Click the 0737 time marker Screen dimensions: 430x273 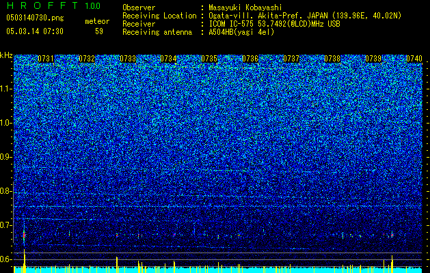coord(291,59)
